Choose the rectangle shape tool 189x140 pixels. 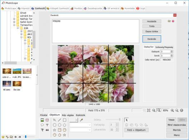tap(64, 120)
